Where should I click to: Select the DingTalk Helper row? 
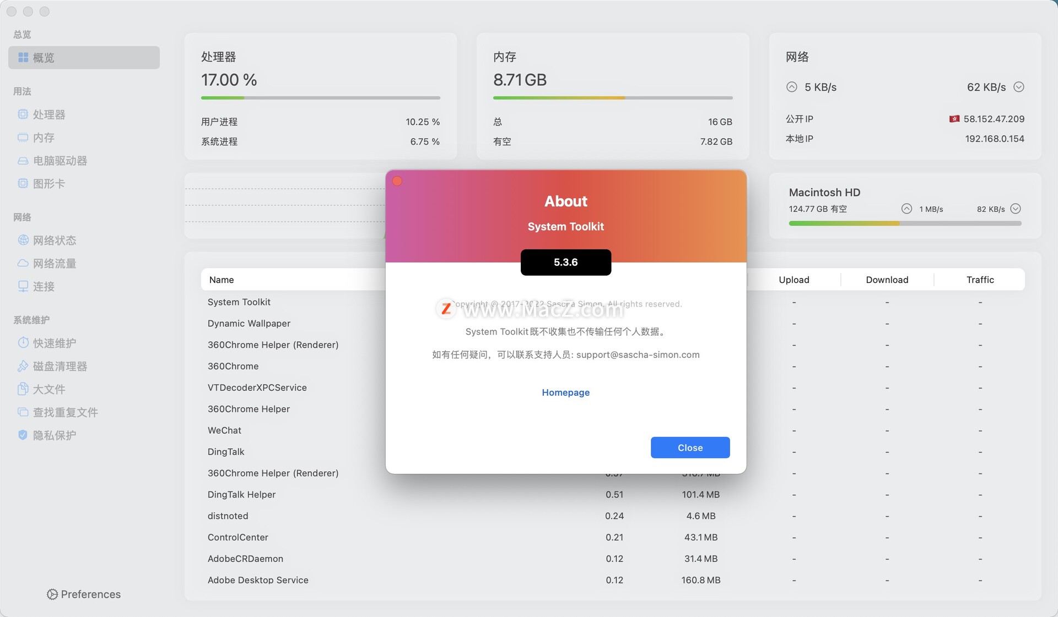pos(613,494)
